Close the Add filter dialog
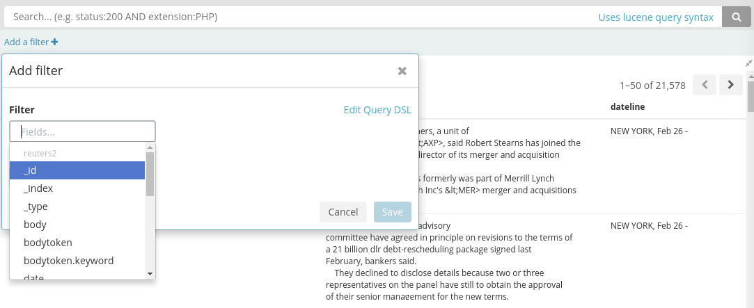The height and width of the screenshot is (308, 754). point(402,71)
